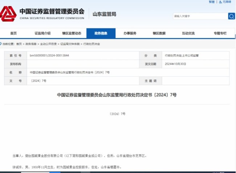236x173 pixels.
Task: Click the CSRC red logo
Action: 8,14
